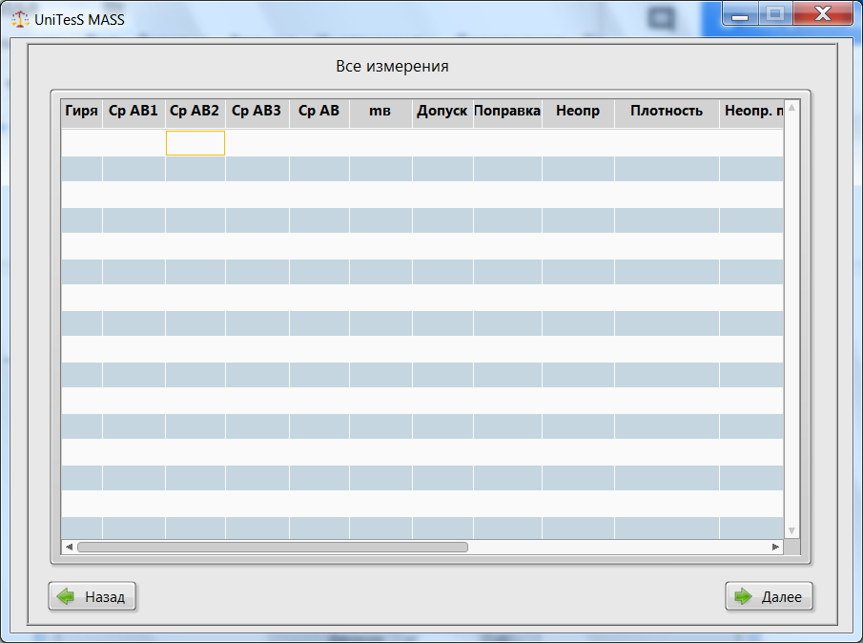This screenshot has height=643, width=863.
Task: Select the Плотность column header
Action: (667, 111)
